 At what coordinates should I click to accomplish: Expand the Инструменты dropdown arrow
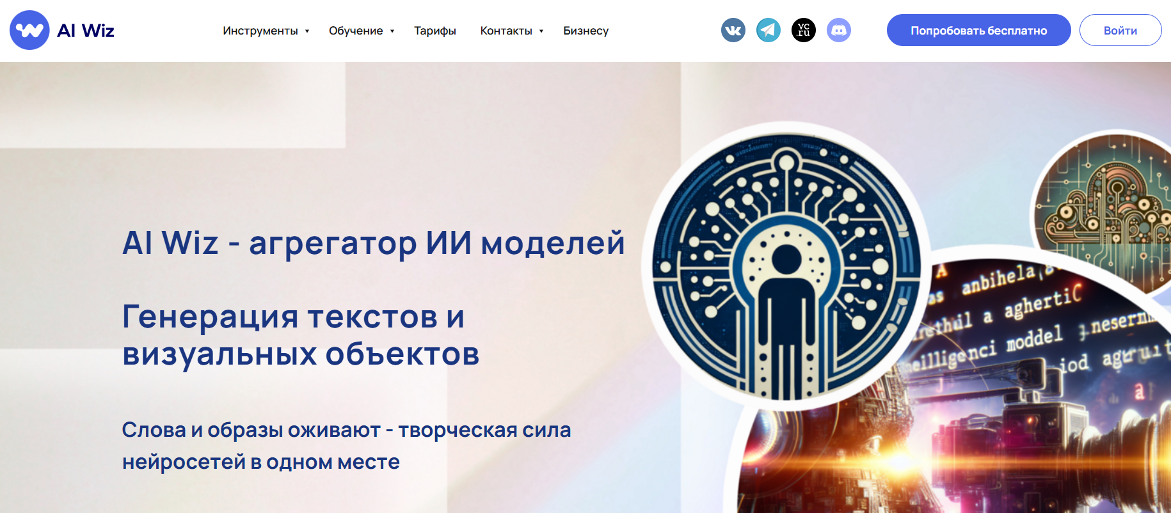[x=307, y=31]
